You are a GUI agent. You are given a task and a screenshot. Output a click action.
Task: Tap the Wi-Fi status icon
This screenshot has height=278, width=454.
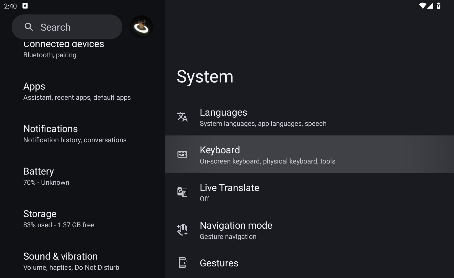pos(422,6)
